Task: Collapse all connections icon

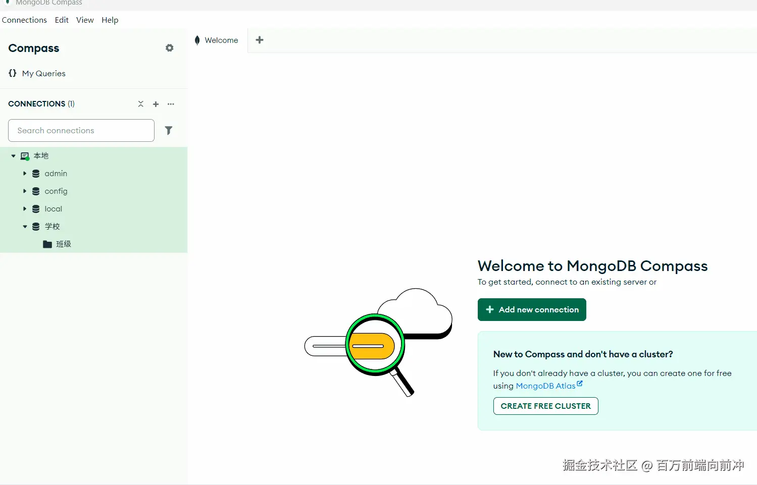Action: 141,104
